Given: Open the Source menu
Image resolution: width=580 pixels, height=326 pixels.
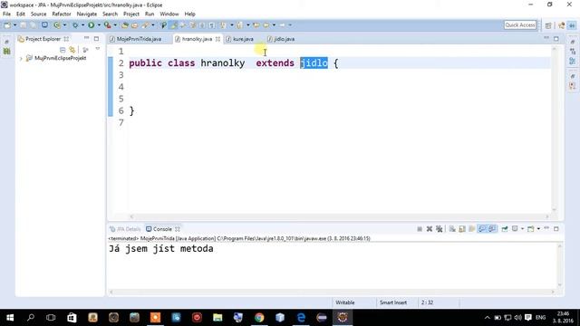Looking at the screenshot, I should point(38,14).
